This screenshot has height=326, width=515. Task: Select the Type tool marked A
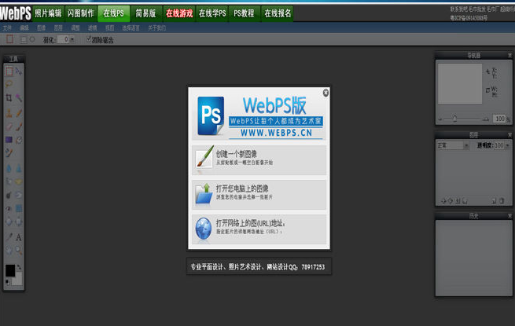click(19, 237)
